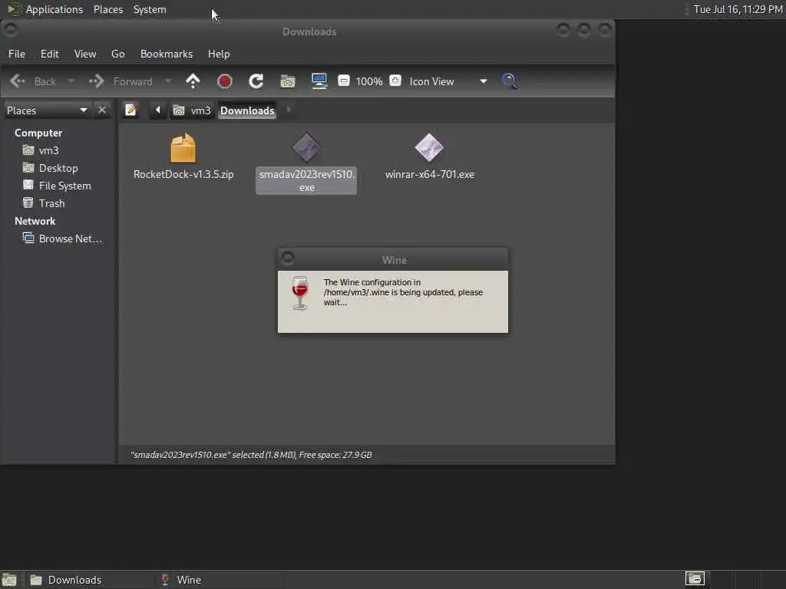Open System menu in top panel
Screen dimensions: 786x589
pyautogui.click(x=150, y=9)
